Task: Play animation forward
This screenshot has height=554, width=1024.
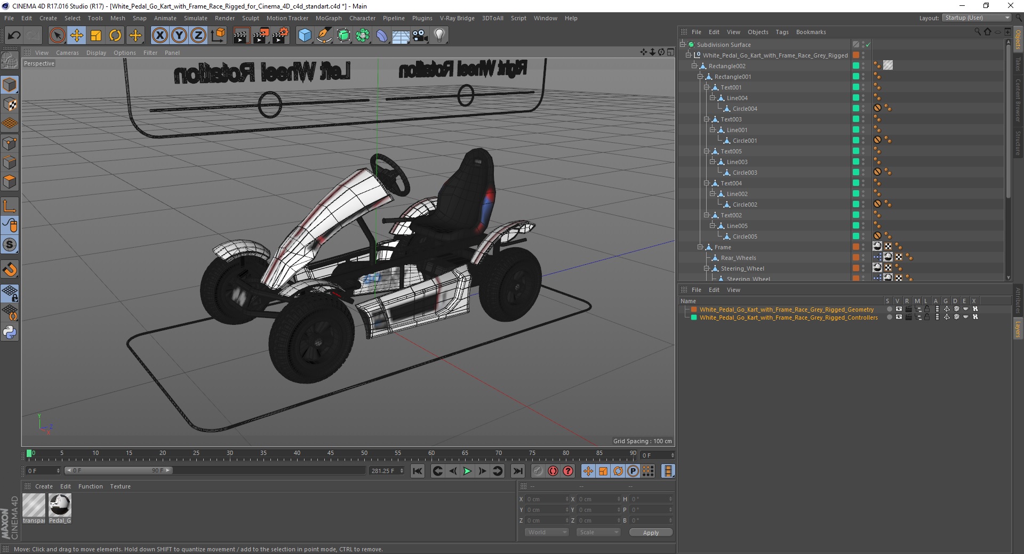Action: pyautogui.click(x=467, y=471)
